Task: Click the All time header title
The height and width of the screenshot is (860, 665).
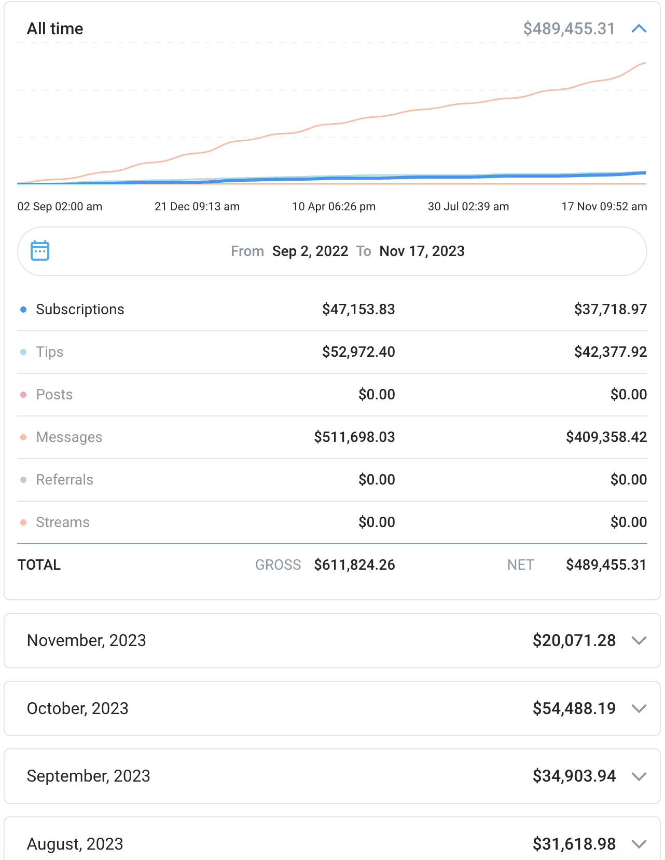Action: (x=55, y=29)
